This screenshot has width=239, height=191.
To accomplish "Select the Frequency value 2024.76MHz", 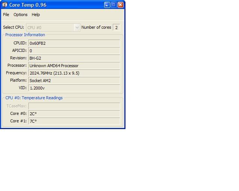I will 74,73.
